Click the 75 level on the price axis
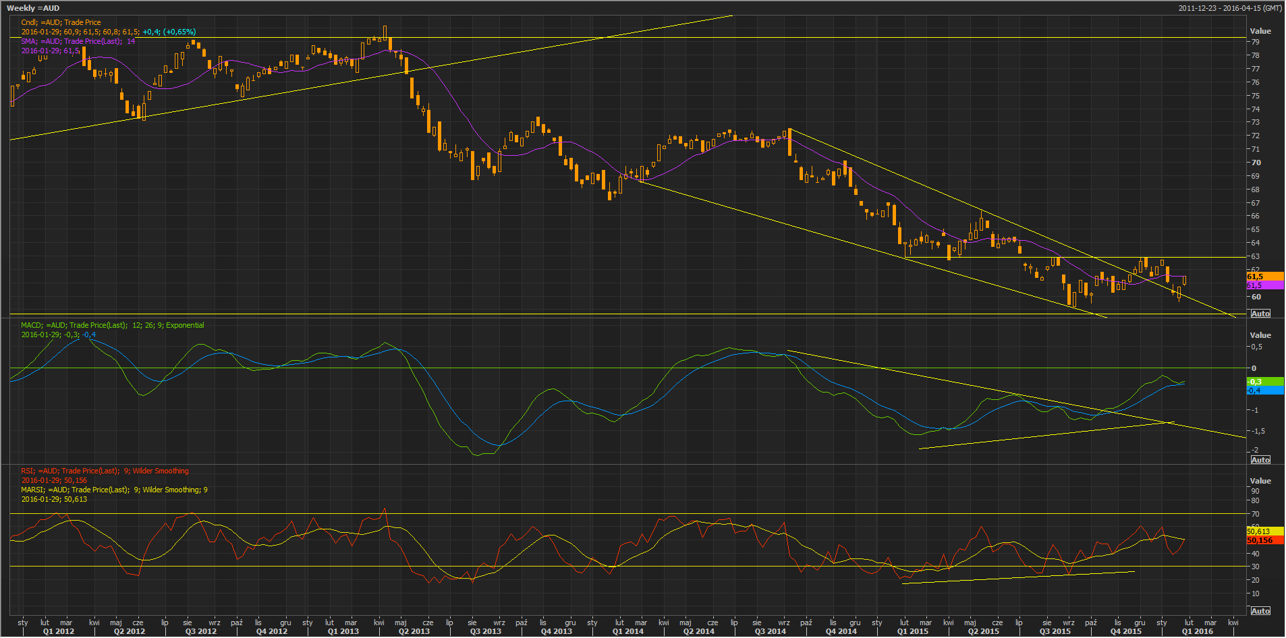This screenshot has height=638, width=1286. 1255,96
